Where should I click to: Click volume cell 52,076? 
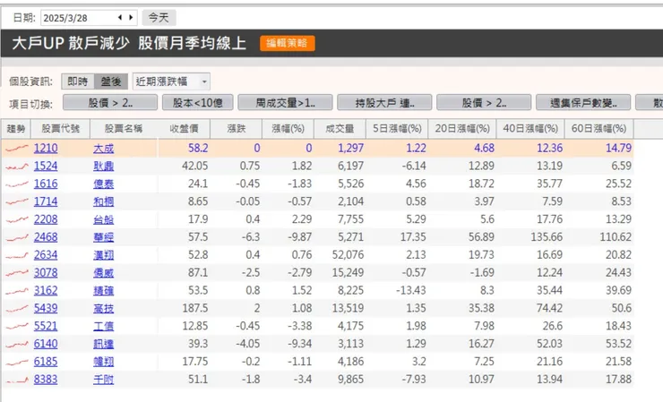(x=348, y=255)
